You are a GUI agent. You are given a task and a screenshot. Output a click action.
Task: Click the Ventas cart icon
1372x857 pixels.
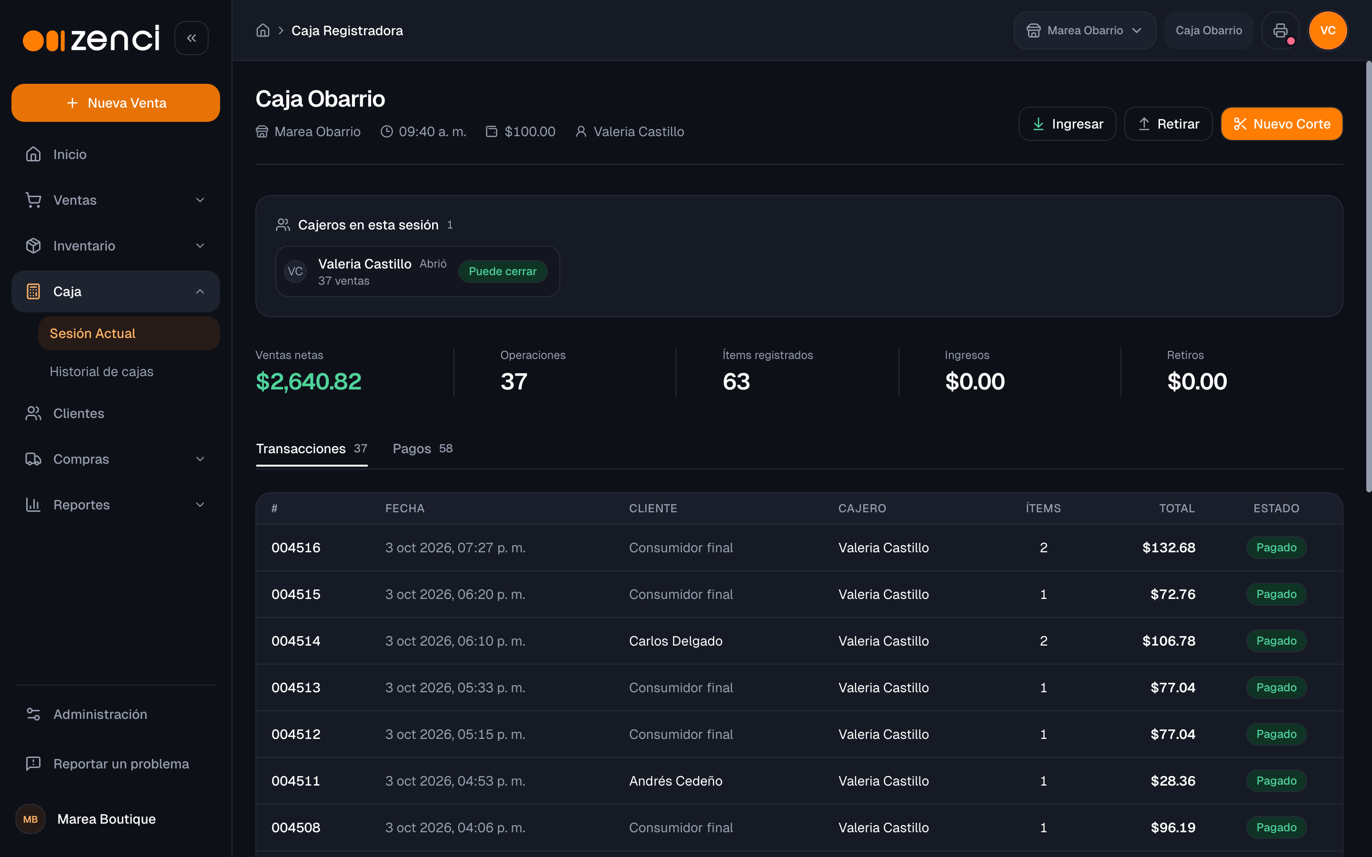point(33,200)
